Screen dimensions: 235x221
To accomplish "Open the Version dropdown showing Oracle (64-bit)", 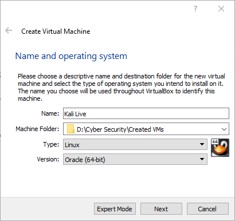I will (x=135, y=159).
